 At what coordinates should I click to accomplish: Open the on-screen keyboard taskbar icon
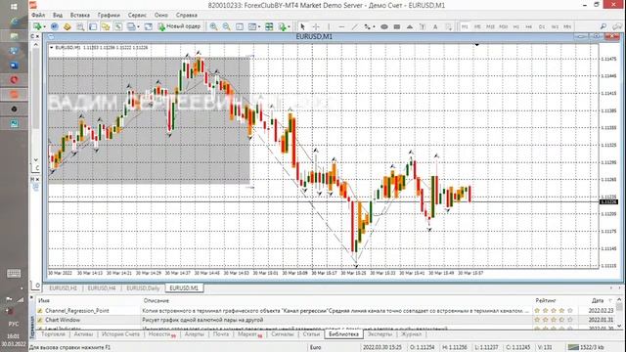click(x=14, y=274)
